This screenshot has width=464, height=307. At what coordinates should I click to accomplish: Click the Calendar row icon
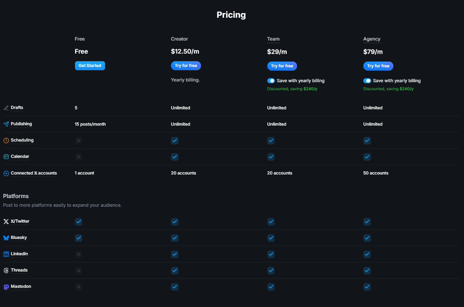[6, 157]
